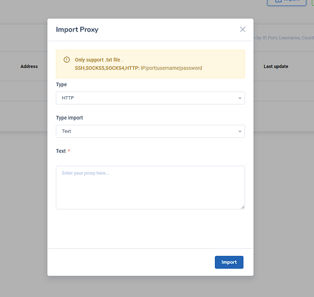314x297 pixels.
Task: Click the warning exclamation icon in notice
Action: (66, 60)
